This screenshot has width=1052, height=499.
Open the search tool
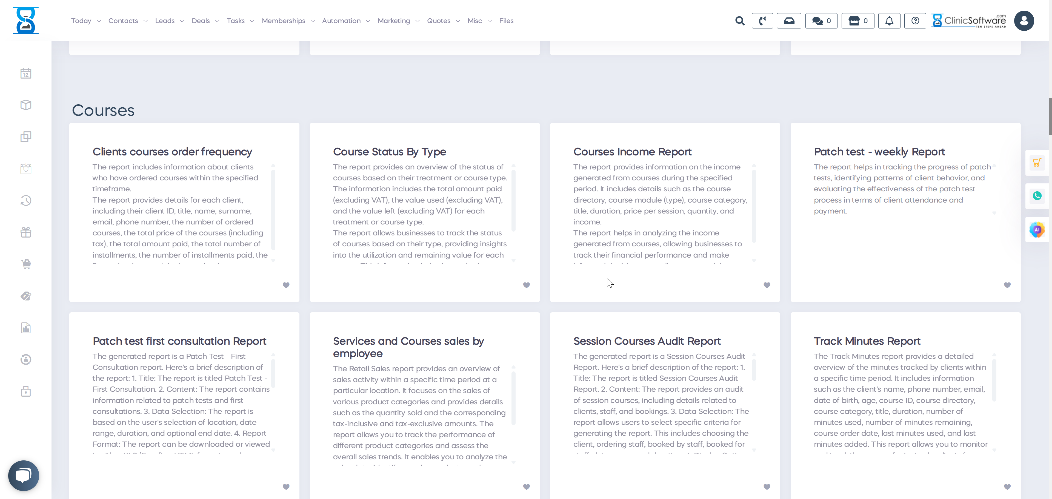click(740, 21)
